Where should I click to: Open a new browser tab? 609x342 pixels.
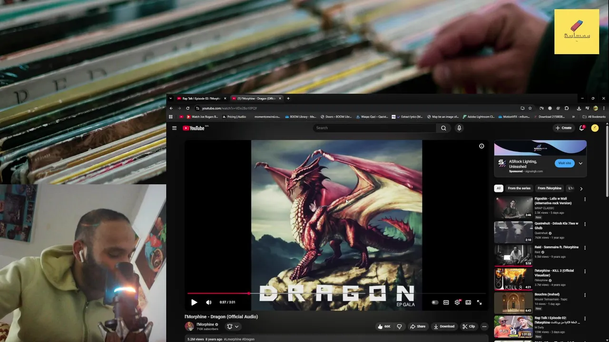(x=288, y=98)
